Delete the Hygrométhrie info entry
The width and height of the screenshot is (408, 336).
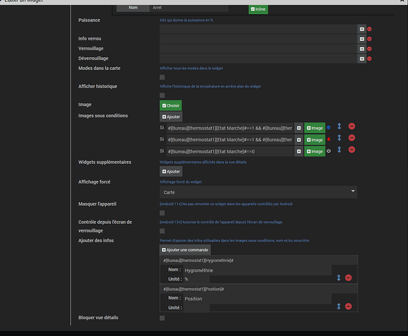348,278
